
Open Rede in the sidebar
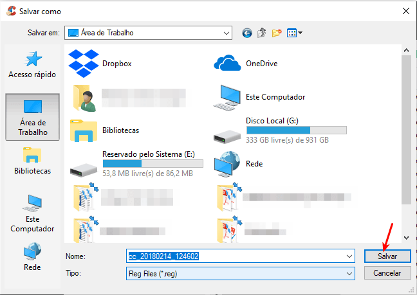(x=32, y=256)
